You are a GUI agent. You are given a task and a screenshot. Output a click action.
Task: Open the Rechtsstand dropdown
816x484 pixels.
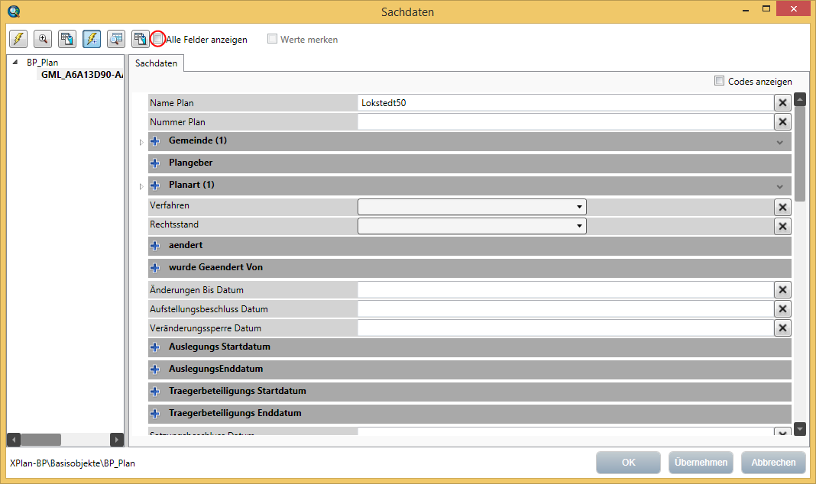click(578, 226)
